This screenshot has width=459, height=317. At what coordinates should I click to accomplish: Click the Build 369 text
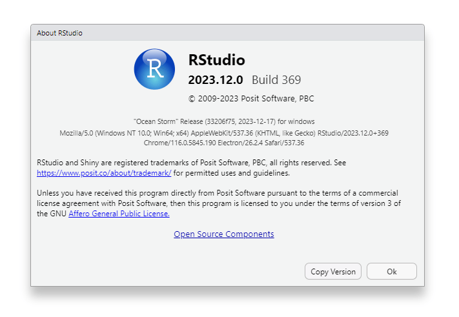(x=276, y=80)
